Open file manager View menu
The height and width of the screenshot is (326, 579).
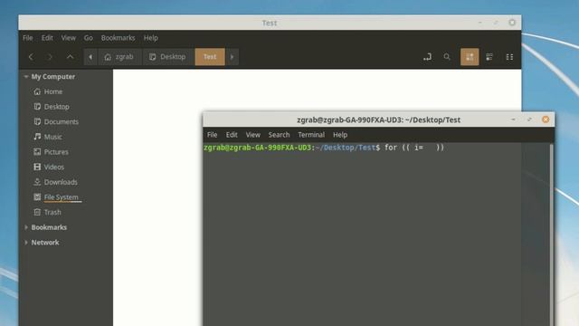pyautogui.click(x=69, y=38)
